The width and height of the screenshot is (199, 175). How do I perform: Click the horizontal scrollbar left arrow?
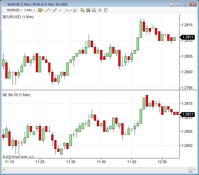point(4,170)
